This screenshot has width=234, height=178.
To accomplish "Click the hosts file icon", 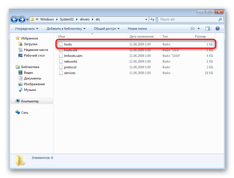I will click(61, 44).
